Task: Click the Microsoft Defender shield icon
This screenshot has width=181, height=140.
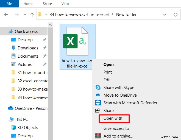Action: pyautogui.click(x=98, y=103)
